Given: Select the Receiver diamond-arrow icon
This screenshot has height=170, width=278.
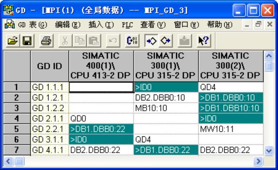Looking at the screenshot, I should pyautogui.click(x=166, y=41).
